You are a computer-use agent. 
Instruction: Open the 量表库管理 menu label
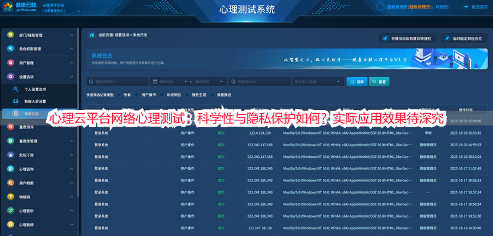click(x=28, y=141)
